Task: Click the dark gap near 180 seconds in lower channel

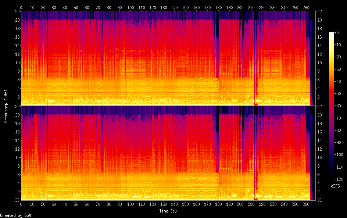Action: pyautogui.click(x=217, y=147)
